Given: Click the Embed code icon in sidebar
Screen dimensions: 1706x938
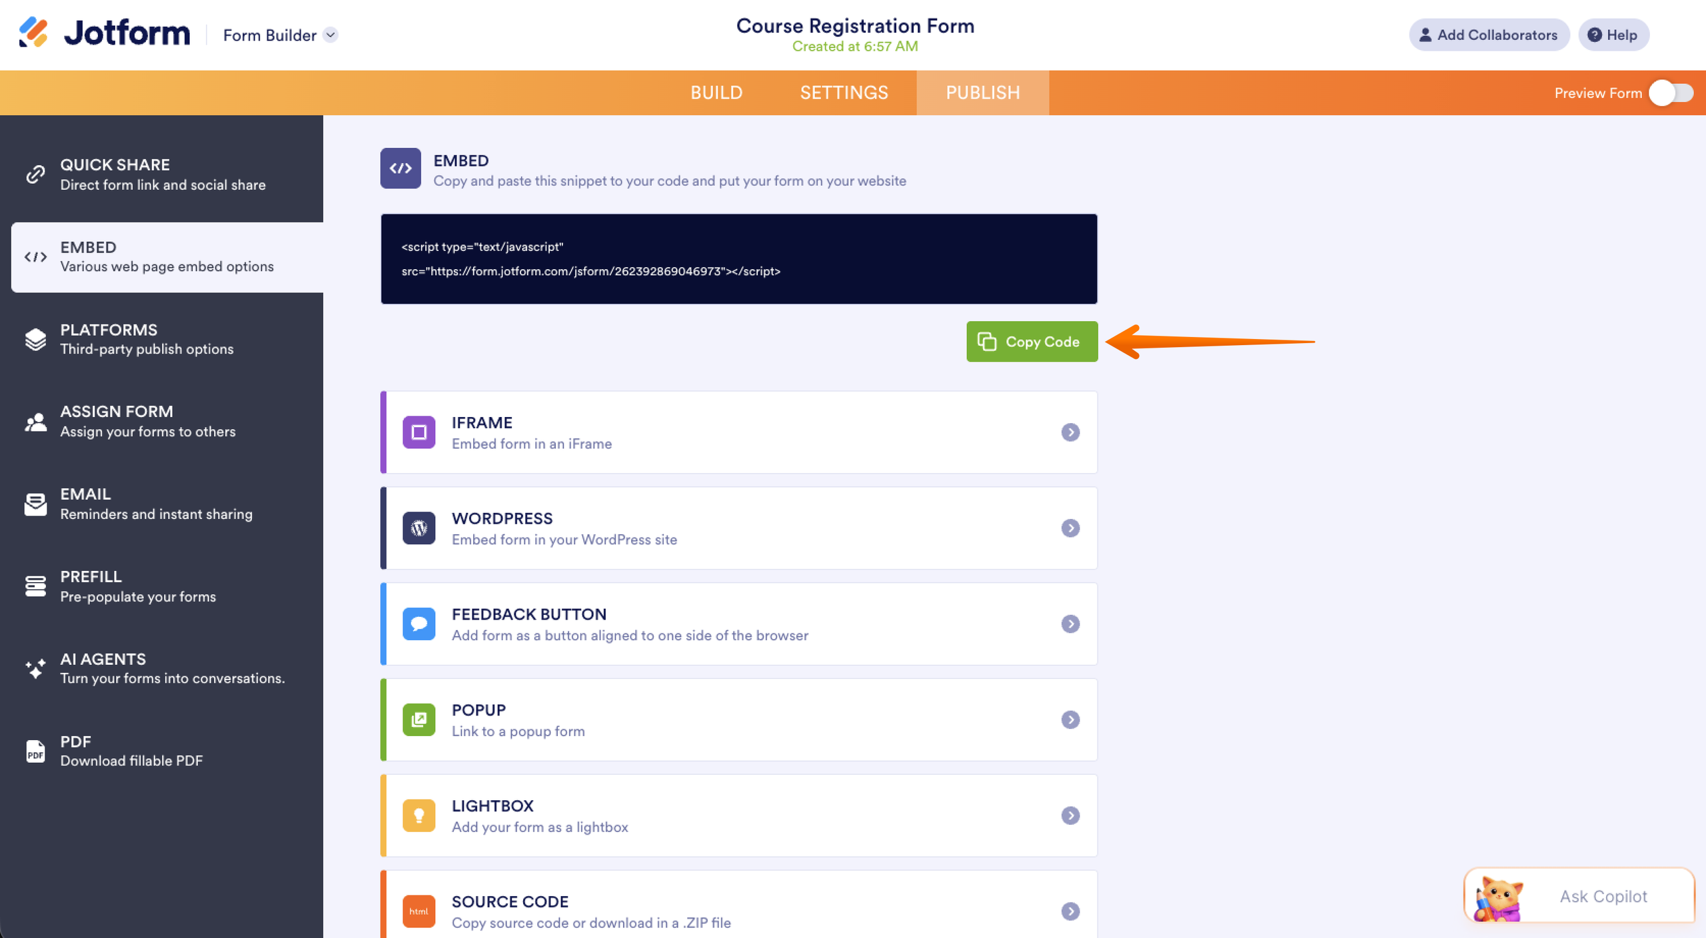Looking at the screenshot, I should pyautogui.click(x=35, y=257).
